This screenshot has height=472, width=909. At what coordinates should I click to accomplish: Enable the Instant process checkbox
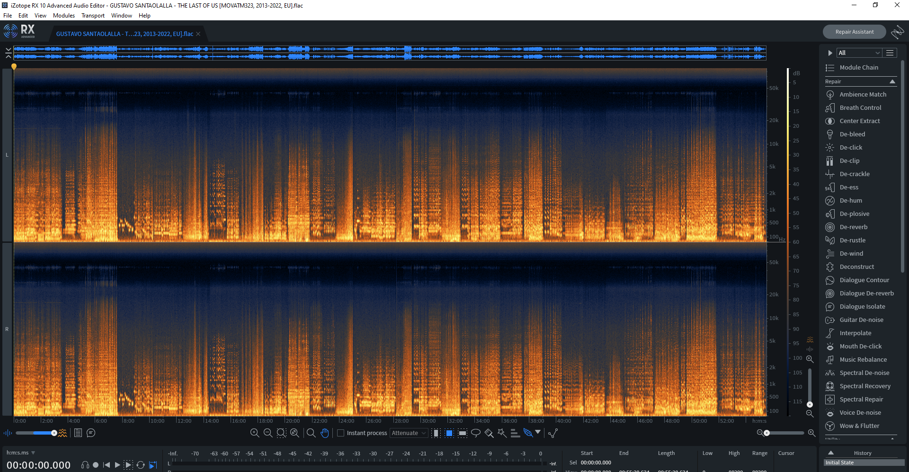[340, 433]
